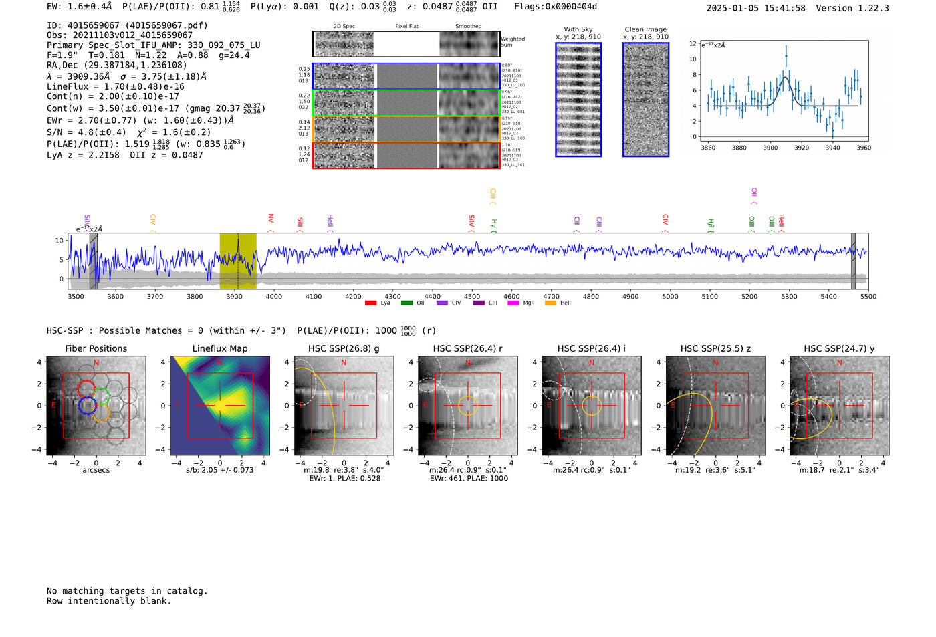Click the orange fiber circle in Fiber Positions
Image resolution: width=936 pixels, height=637 pixels.
point(101,412)
